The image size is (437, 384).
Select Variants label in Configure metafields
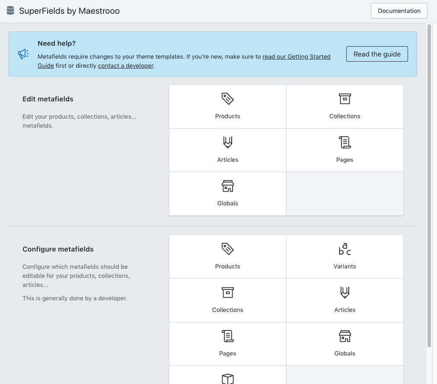click(x=345, y=266)
